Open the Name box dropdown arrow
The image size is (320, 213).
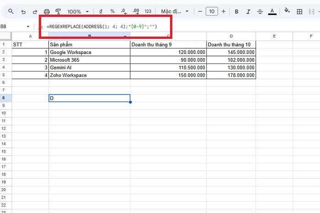click(x=28, y=27)
